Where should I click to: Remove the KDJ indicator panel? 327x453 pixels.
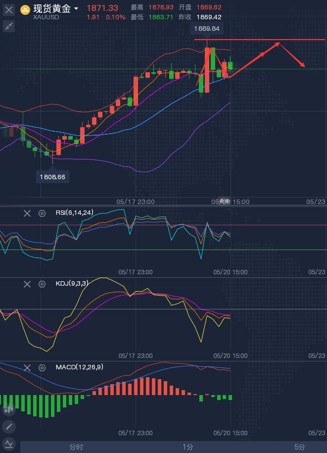tap(27, 284)
